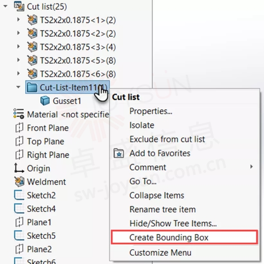Select the Gusset1 solid body icon
Viewport: 264px width, 264px height.
click(45, 101)
